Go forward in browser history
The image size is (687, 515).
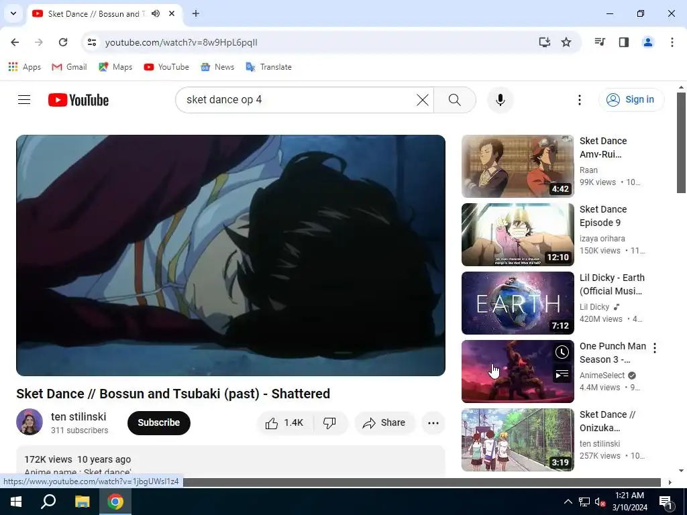(x=39, y=42)
